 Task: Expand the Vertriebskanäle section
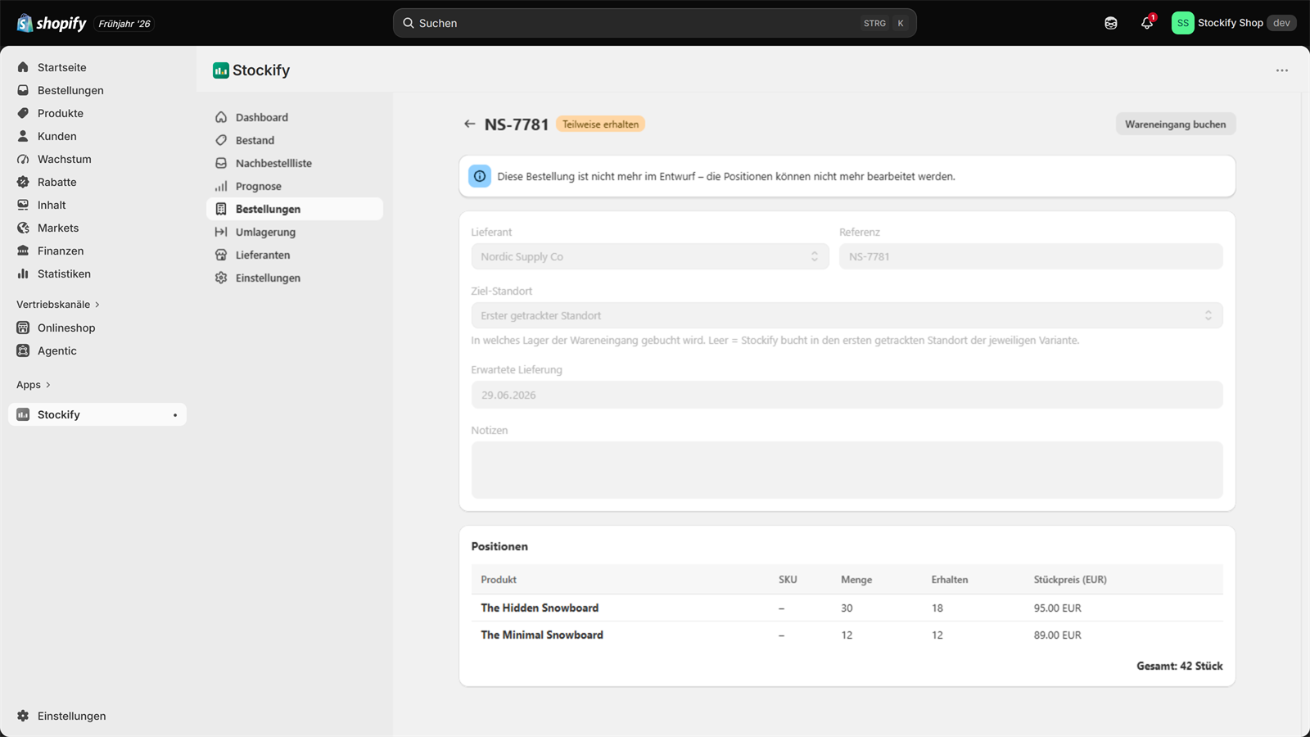tap(58, 305)
